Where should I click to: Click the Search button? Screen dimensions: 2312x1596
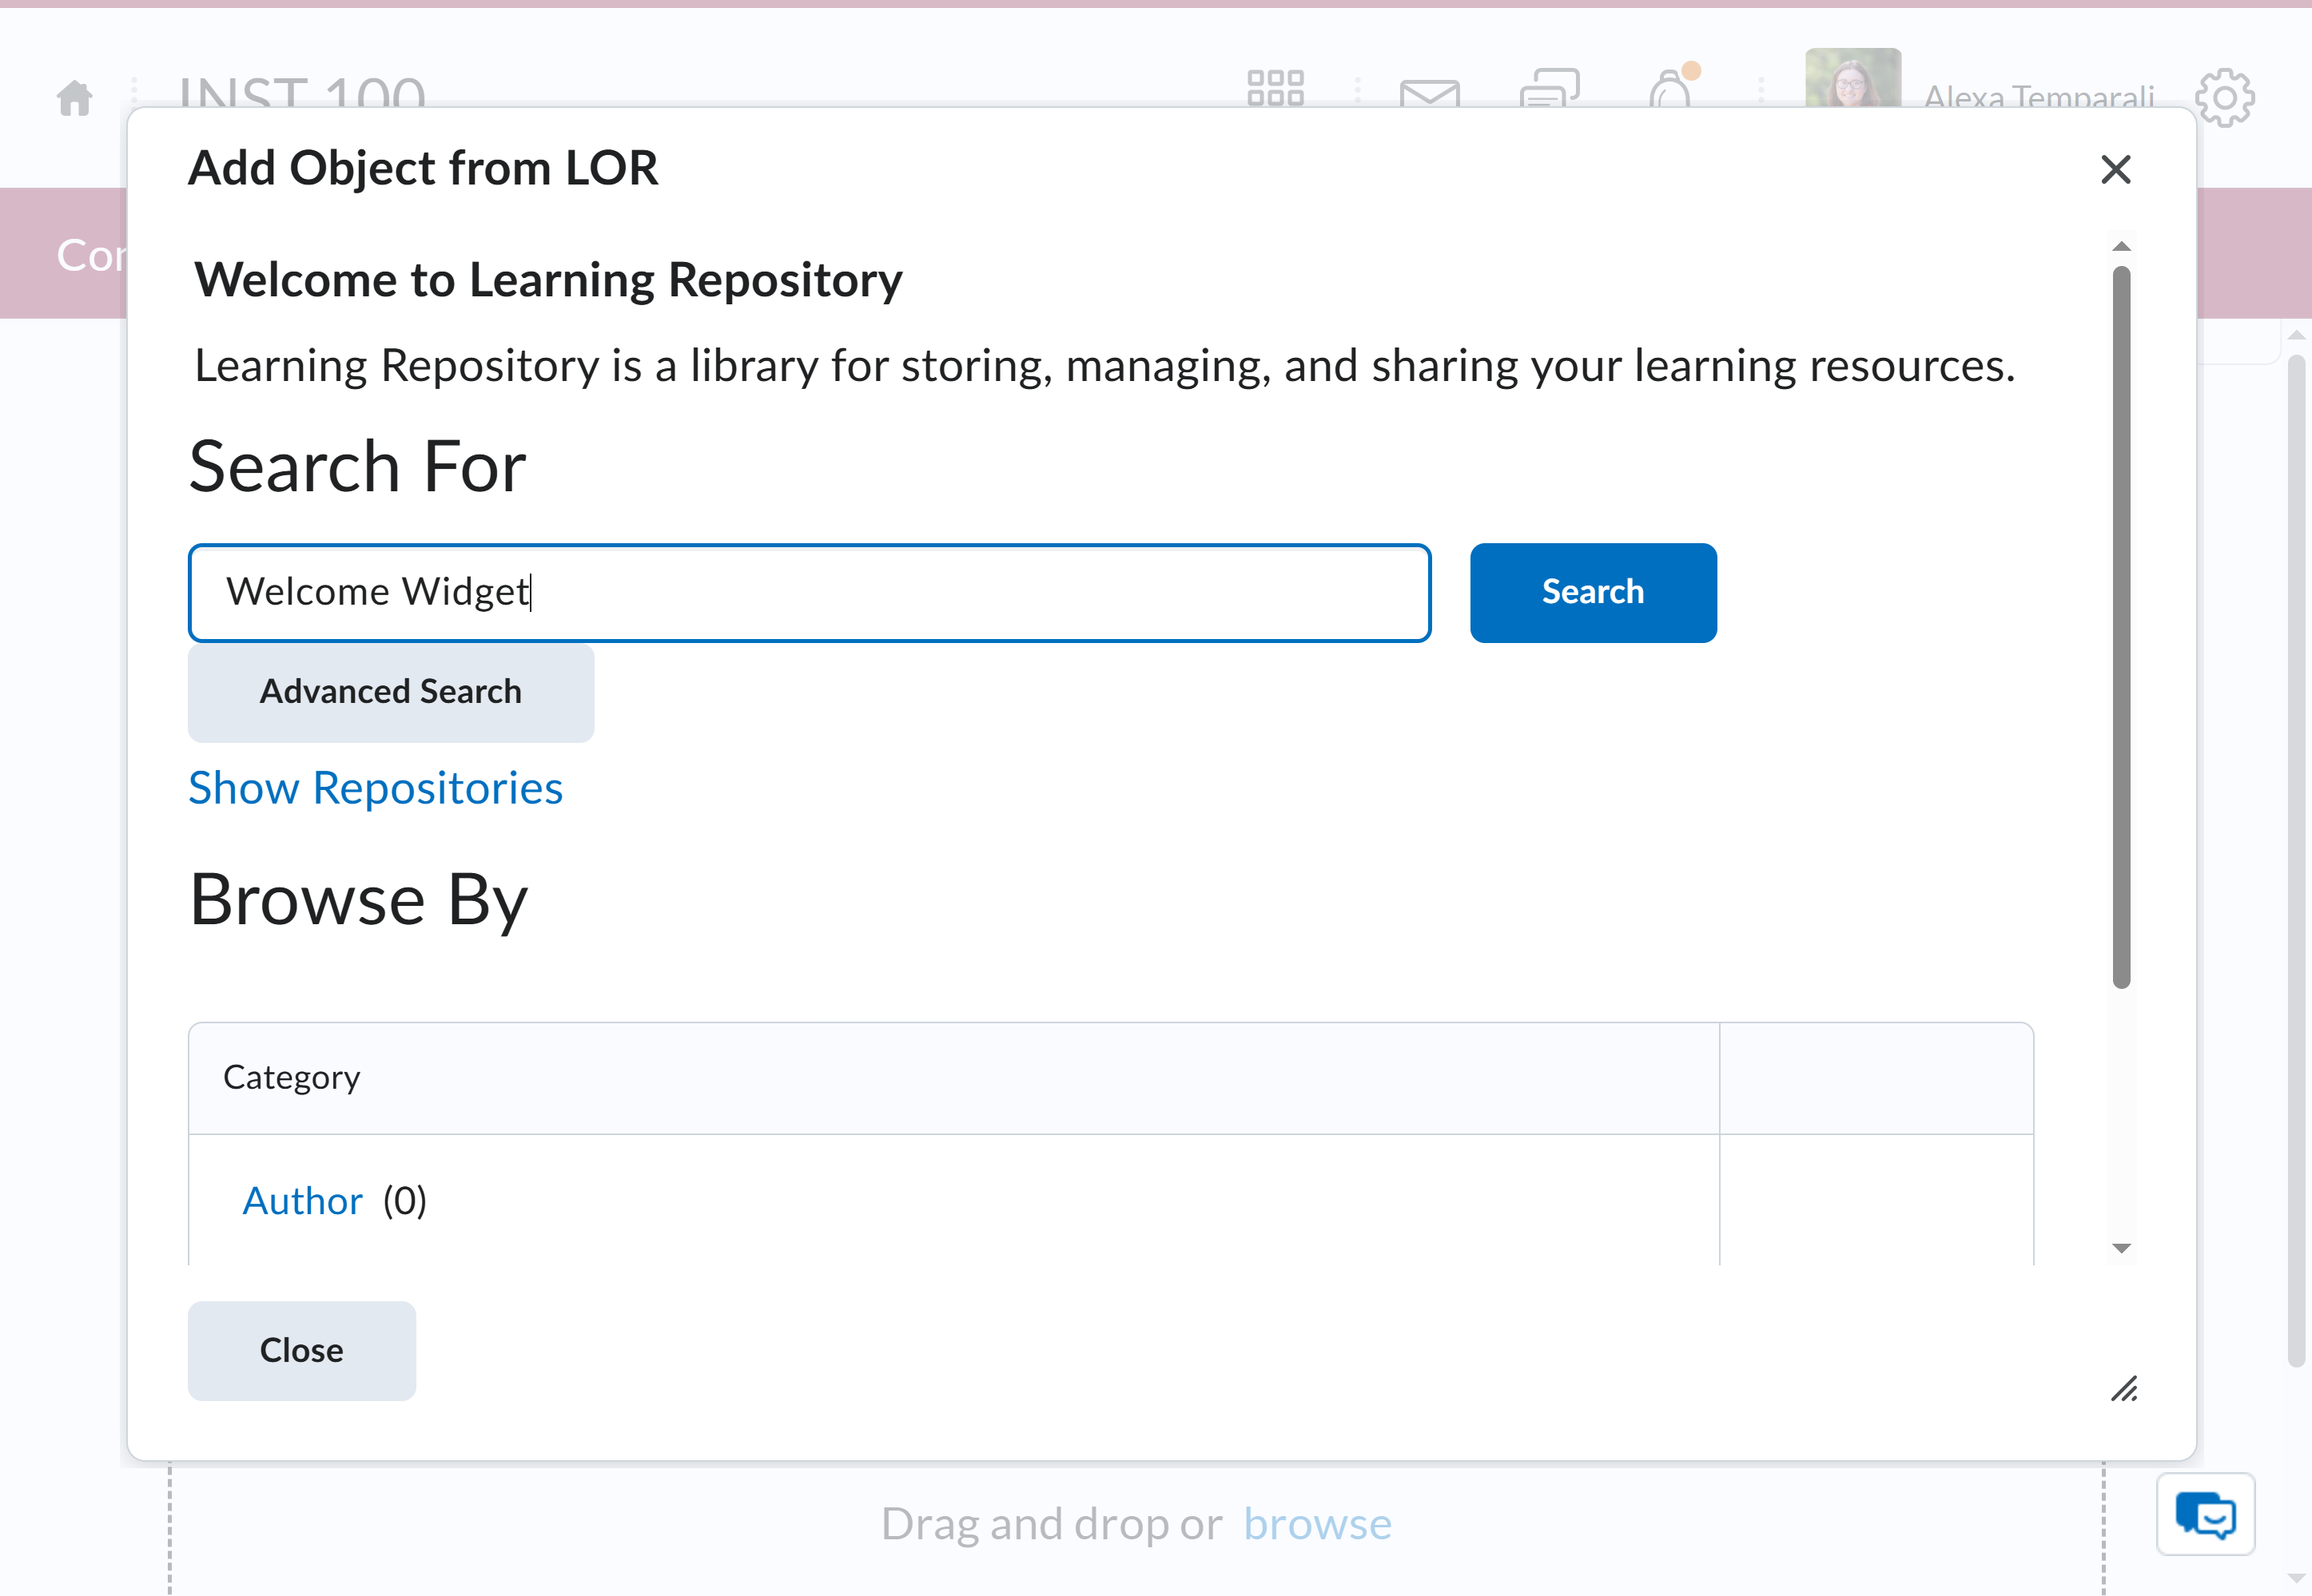(x=1594, y=592)
